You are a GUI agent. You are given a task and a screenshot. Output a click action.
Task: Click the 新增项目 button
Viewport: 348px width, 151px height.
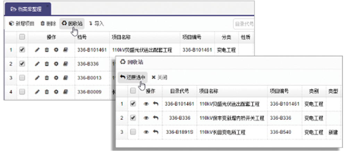click(x=22, y=23)
